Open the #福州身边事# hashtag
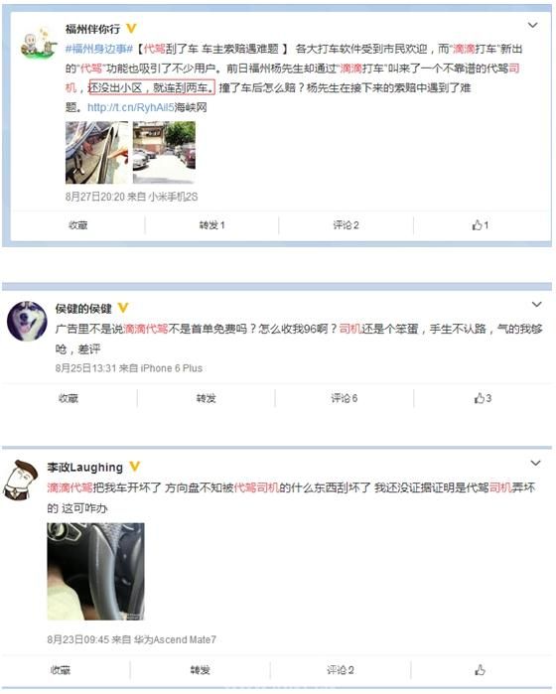Screen dimensions: 556x694 99,49
